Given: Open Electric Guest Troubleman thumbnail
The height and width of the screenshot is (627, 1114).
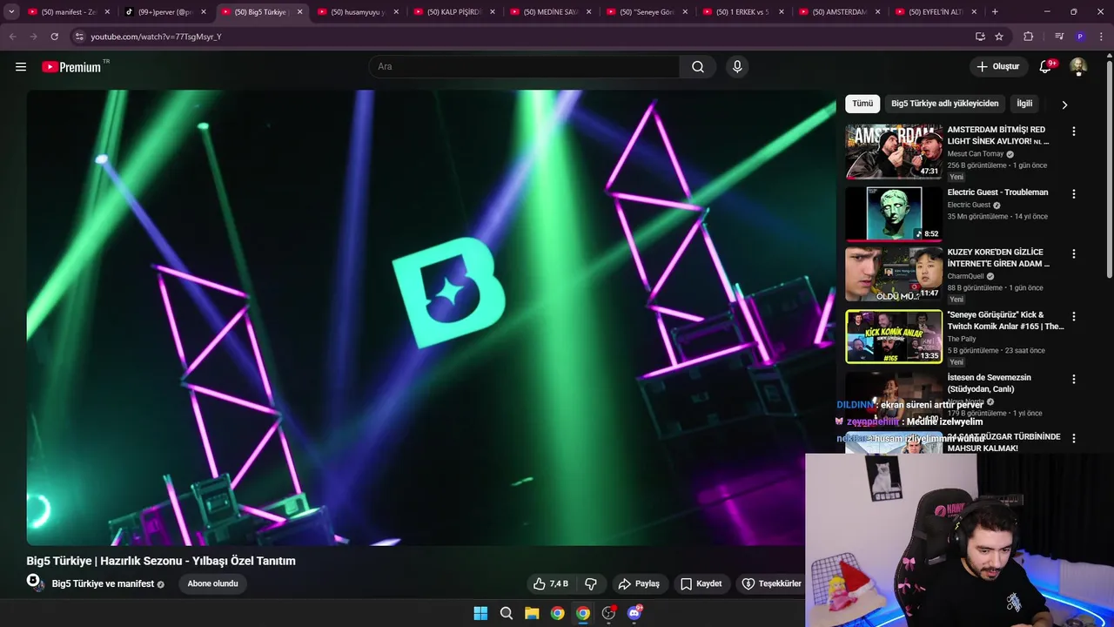Looking at the screenshot, I should [894, 214].
